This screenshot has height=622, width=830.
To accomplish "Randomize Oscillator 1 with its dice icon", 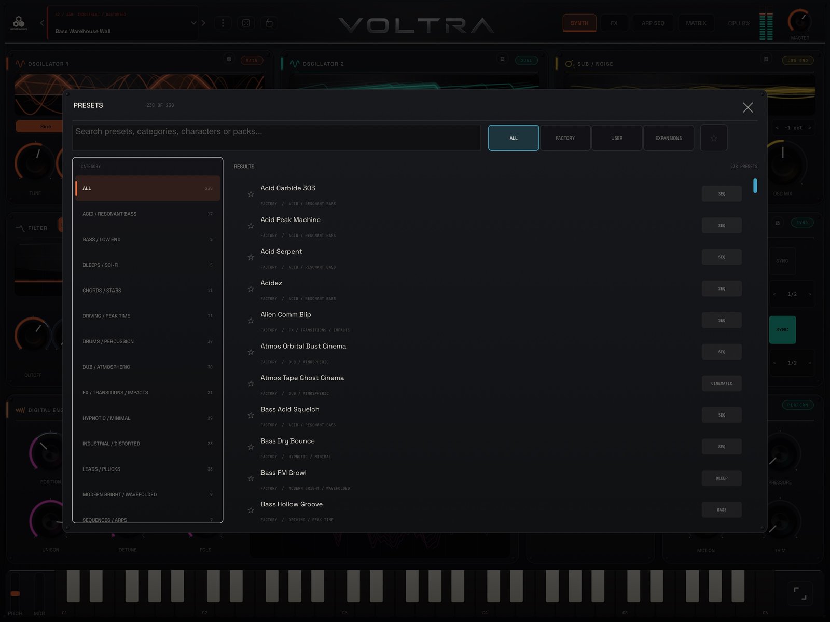I will pos(229,59).
